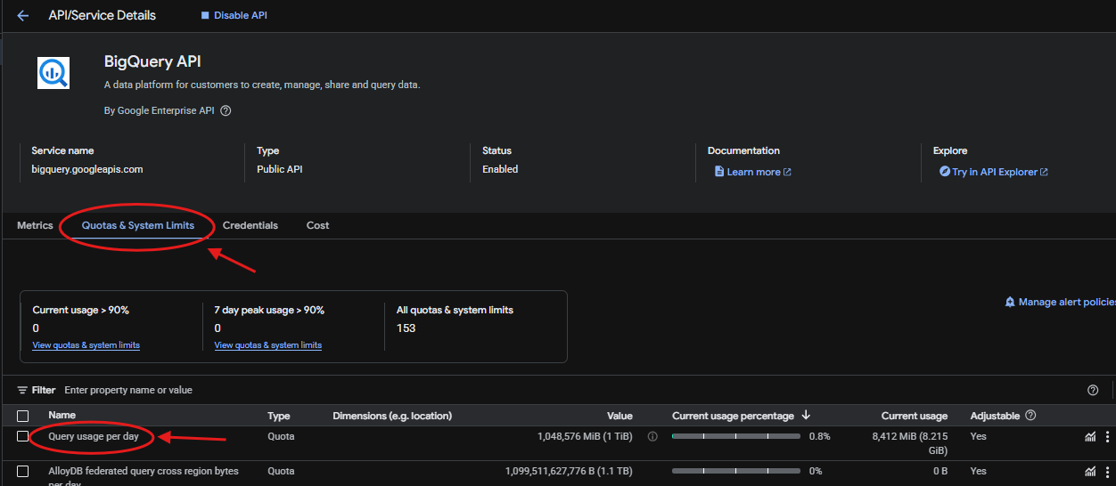
Task: Click the BigQuery API logo
Action: coord(53,72)
